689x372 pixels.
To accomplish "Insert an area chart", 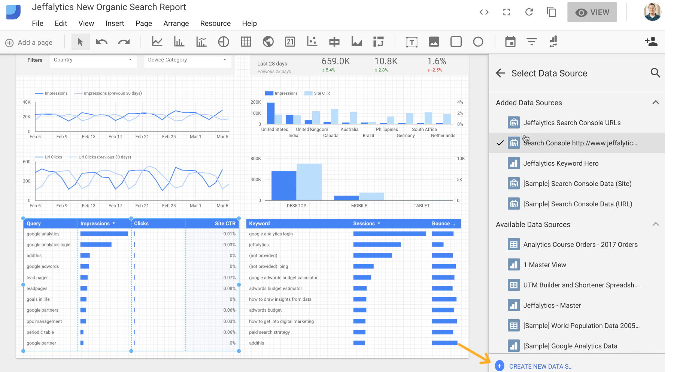I will (x=356, y=42).
